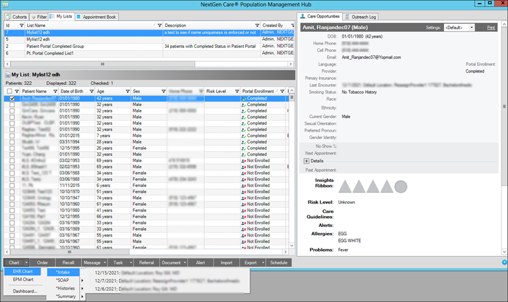The height and width of the screenshot is (302, 508).
Task: Select the Mylist12 edh row with Id 5
Action: coord(149,39)
